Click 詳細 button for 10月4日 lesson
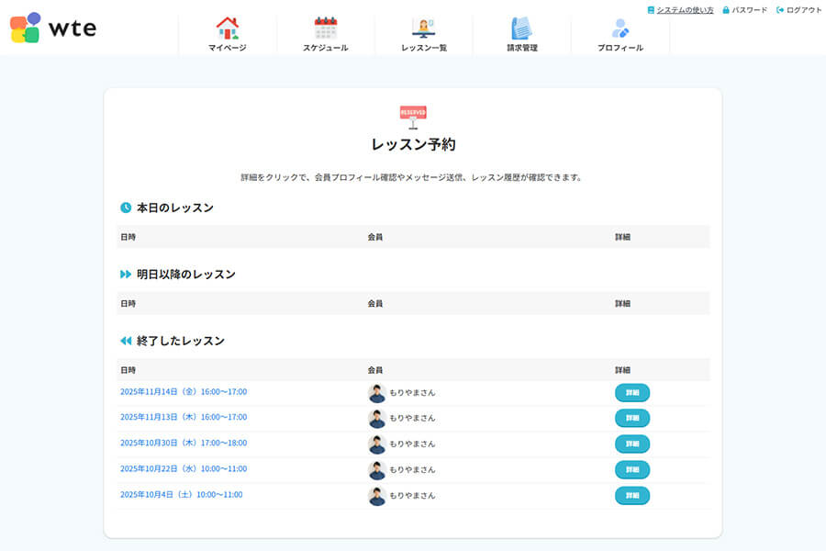The height and width of the screenshot is (551, 826). tap(631, 496)
